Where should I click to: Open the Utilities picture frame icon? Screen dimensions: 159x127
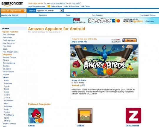(x=85, y=115)
